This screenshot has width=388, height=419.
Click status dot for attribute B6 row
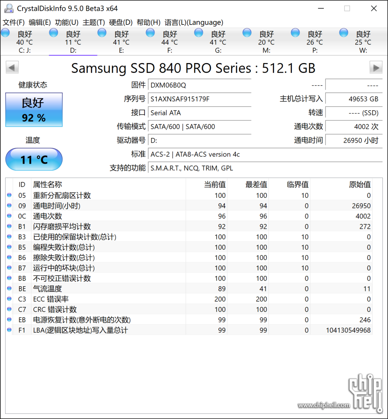coord(10,257)
